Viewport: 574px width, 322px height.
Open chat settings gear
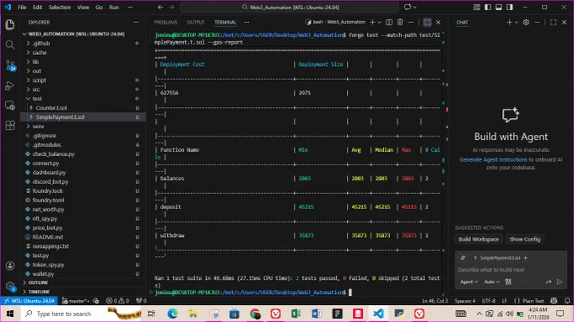click(526, 22)
